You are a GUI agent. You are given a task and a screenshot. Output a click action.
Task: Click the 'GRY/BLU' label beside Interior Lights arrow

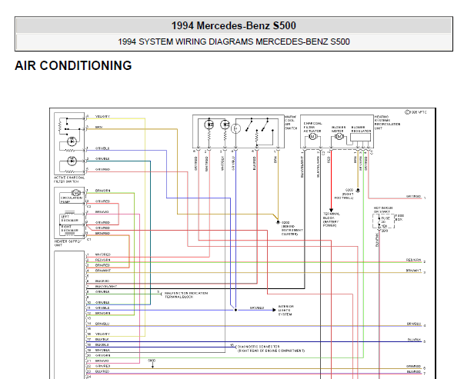pos(256,308)
